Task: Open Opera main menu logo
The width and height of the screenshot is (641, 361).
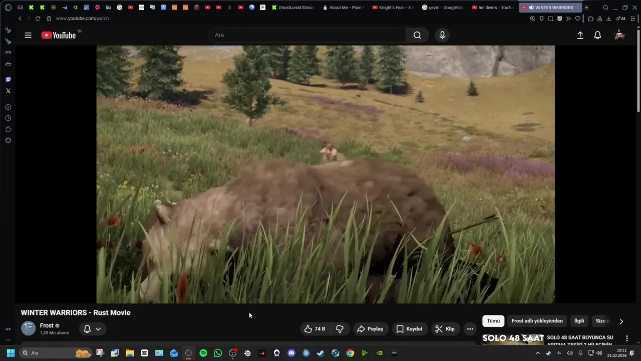Action: pyautogui.click(x=8, y=8)
